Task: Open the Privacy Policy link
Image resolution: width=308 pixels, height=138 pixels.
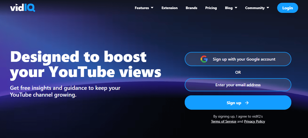Action: pyautogui.click(x=254, y=121)
